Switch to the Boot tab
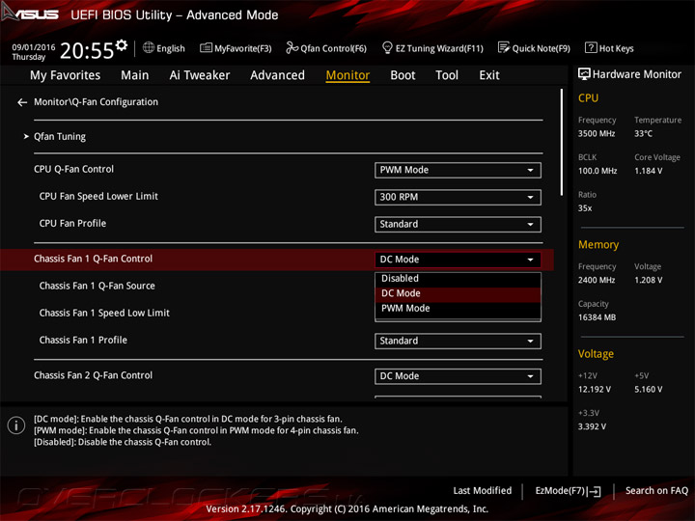Viewport: 695px width, 521px height. tap(403, 75)
